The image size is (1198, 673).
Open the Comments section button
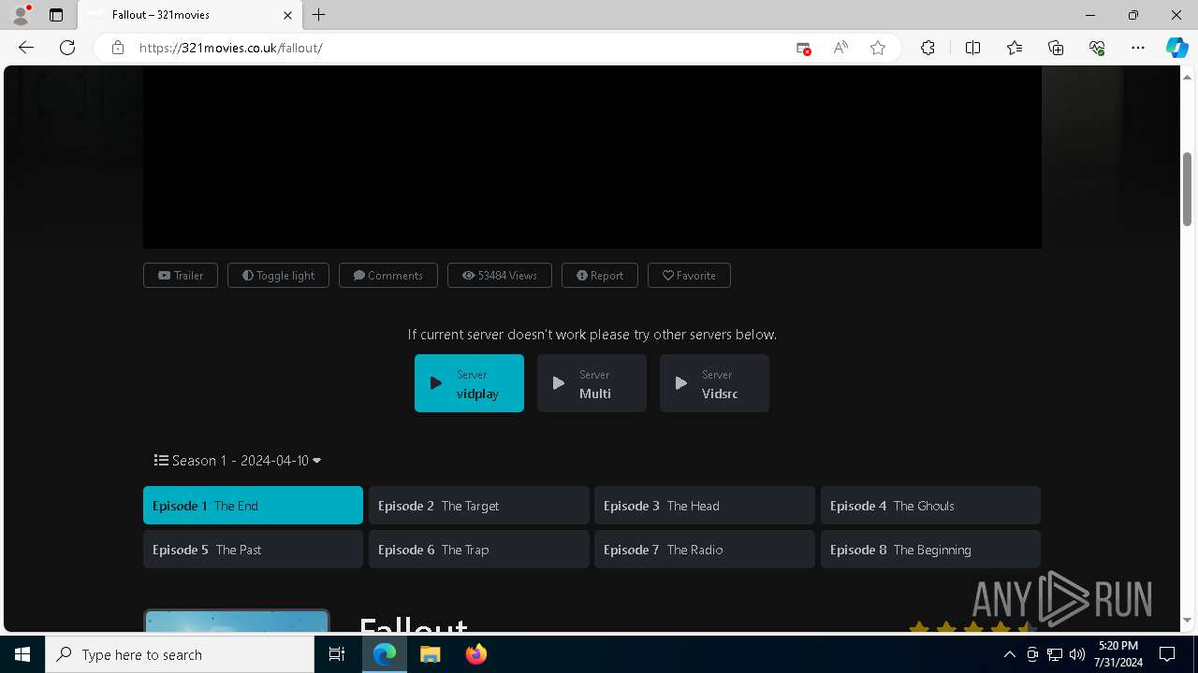388,276
